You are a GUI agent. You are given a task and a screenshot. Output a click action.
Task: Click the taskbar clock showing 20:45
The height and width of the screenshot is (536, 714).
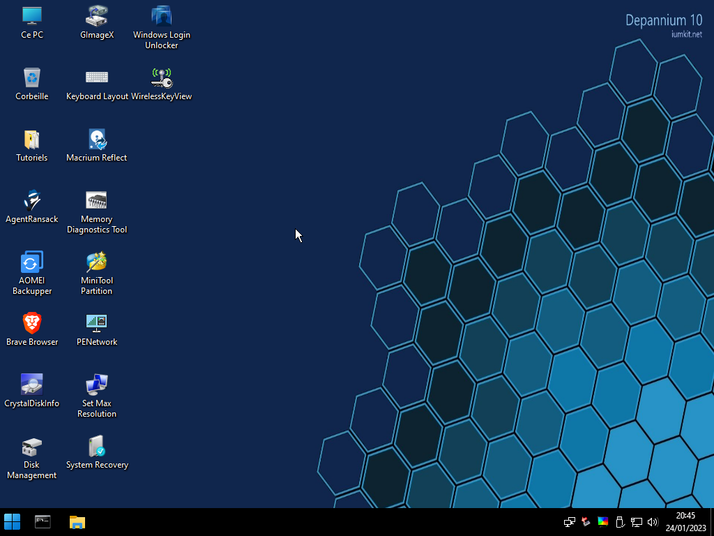[686, 522]
